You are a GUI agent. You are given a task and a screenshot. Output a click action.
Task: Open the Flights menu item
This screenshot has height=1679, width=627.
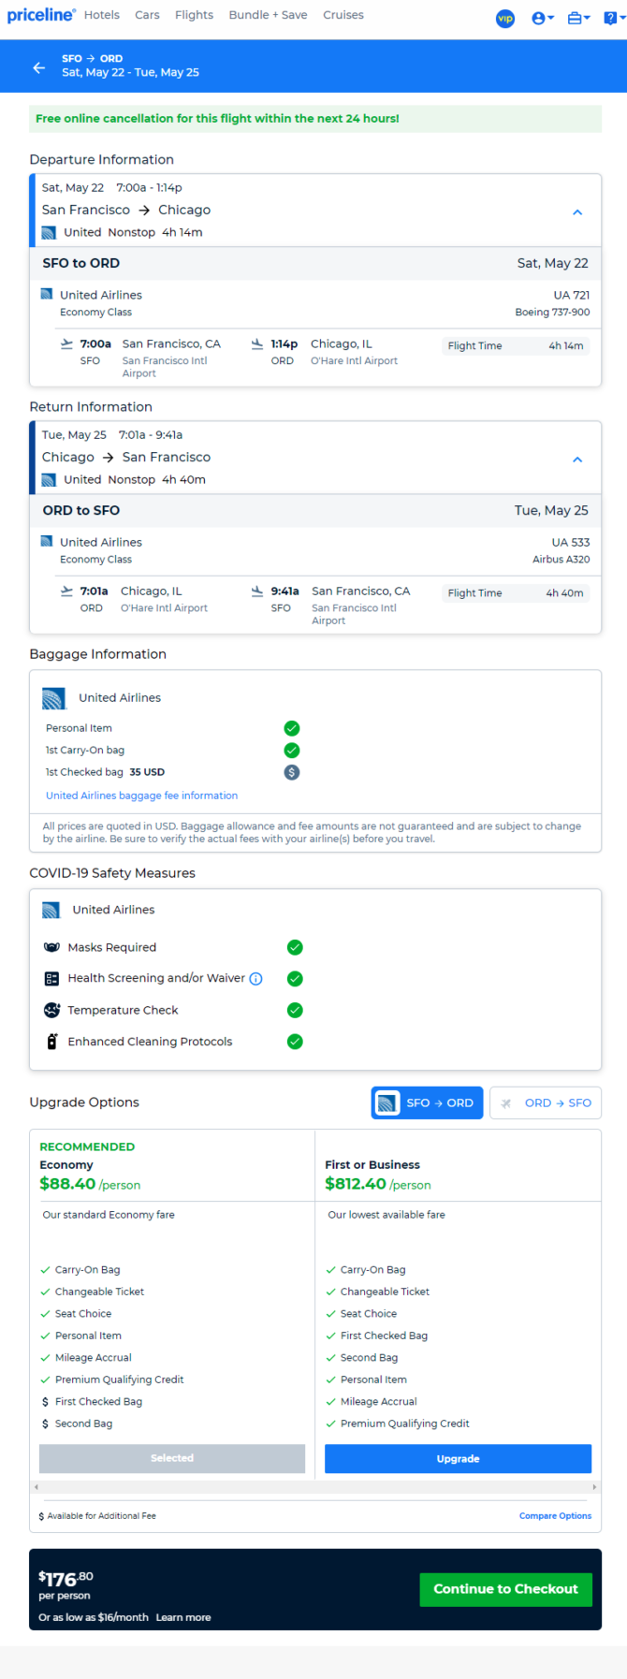coord(194,15)
